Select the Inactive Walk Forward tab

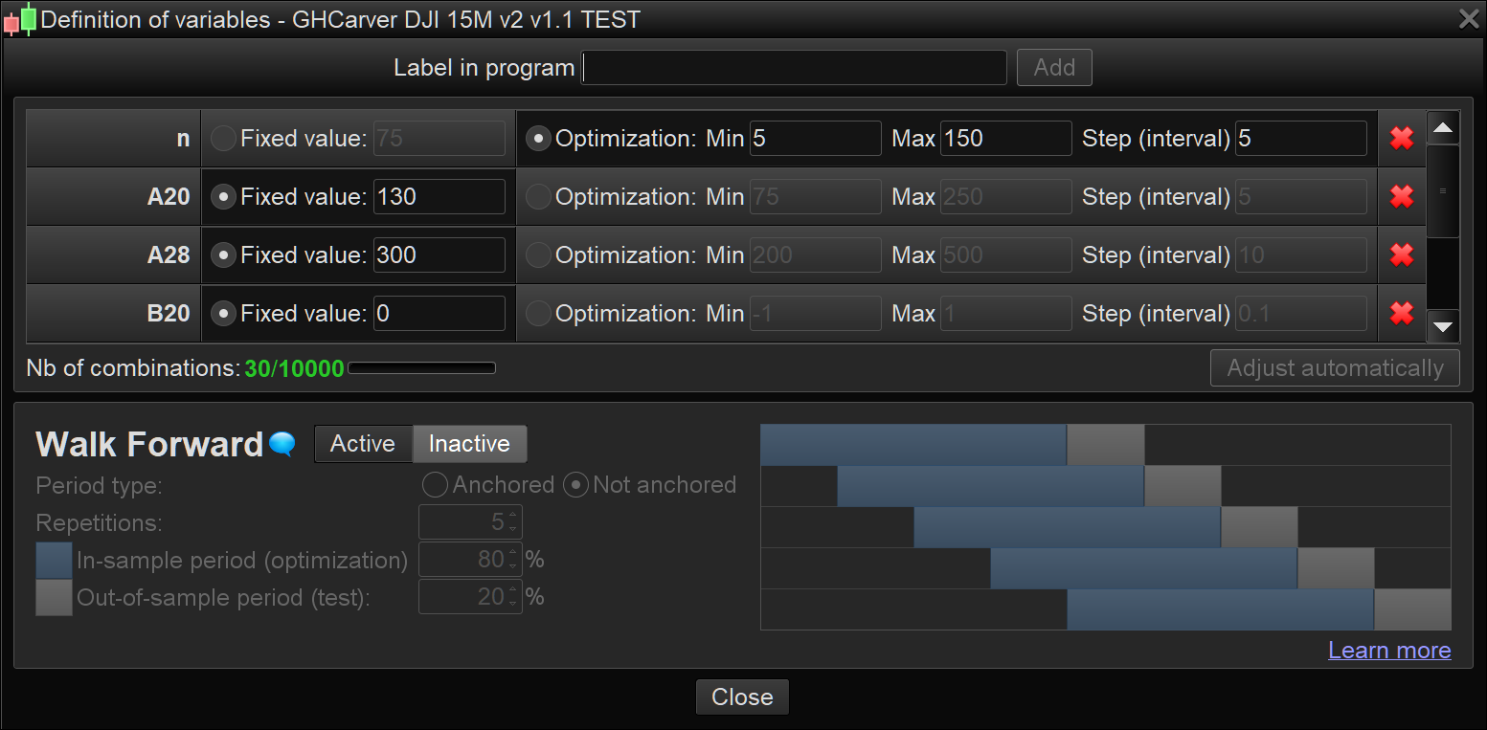469,444
